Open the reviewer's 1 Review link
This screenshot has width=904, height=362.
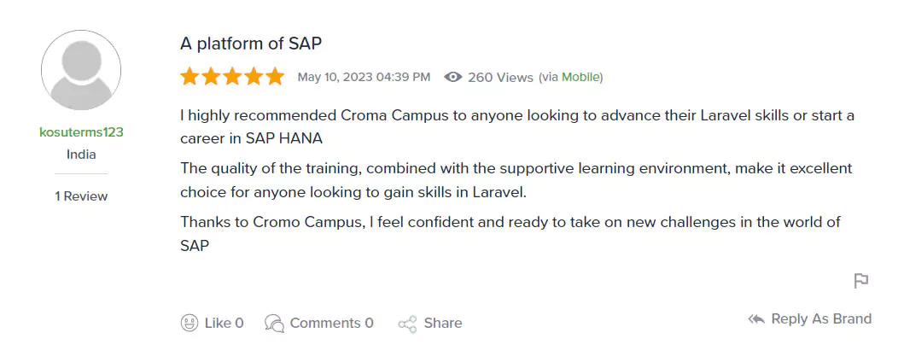81,196
